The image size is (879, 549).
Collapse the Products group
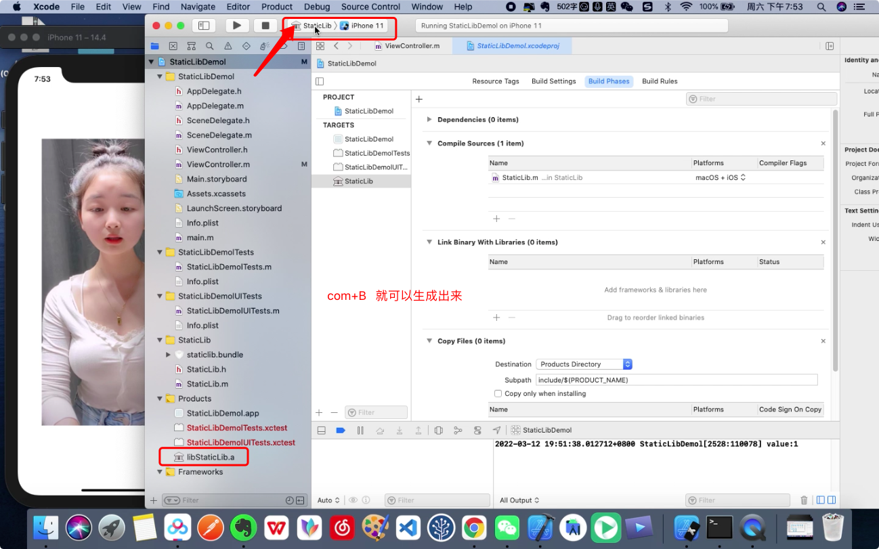click(x=160, y=399)
